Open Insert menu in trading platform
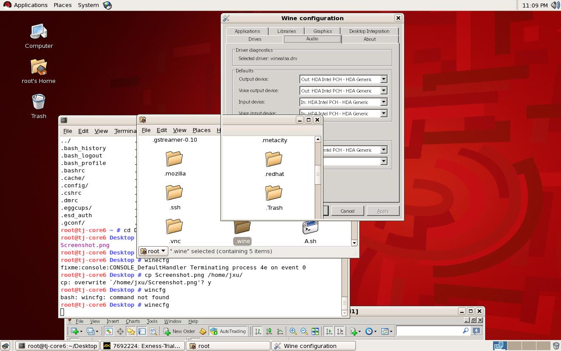This screenshot has width=561, height=351. (x=113, y=321)
